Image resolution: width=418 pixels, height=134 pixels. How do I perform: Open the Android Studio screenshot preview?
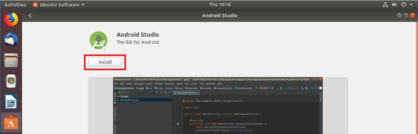(218, 105)
